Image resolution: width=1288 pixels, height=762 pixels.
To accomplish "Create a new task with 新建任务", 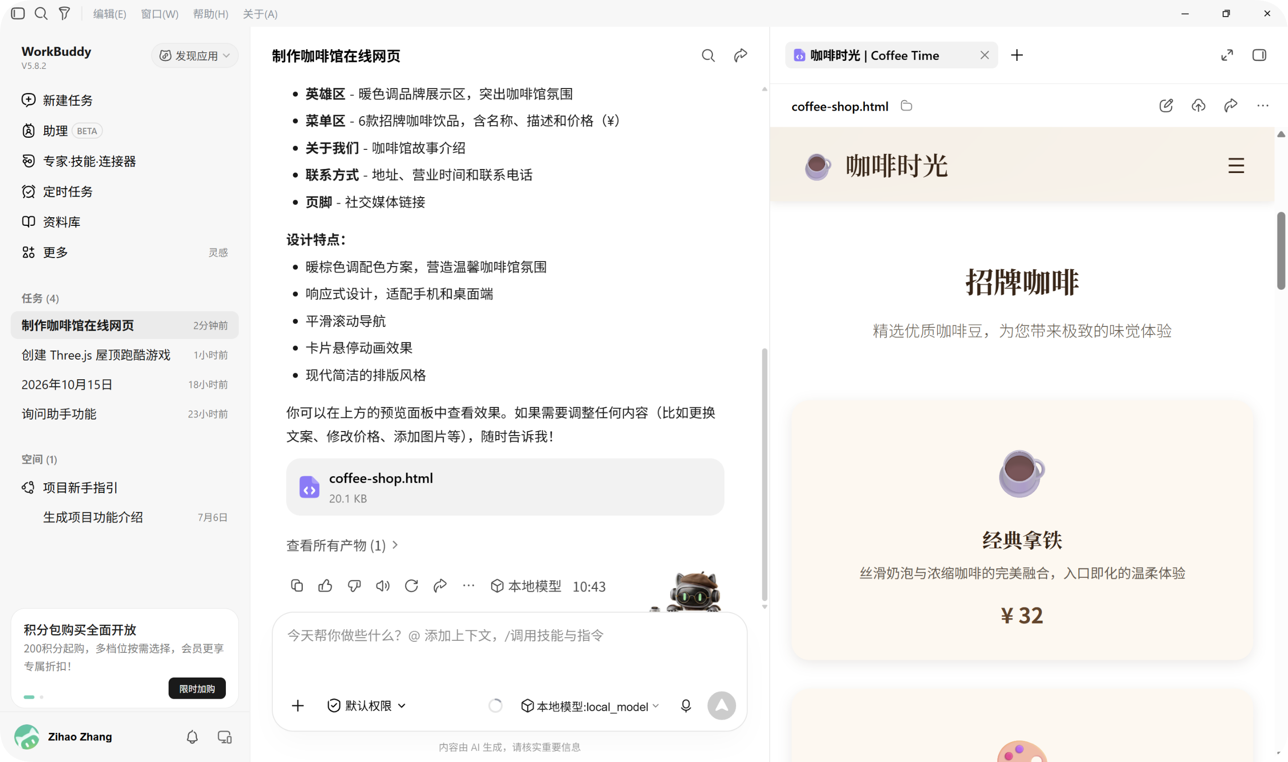I will [125, 100].
